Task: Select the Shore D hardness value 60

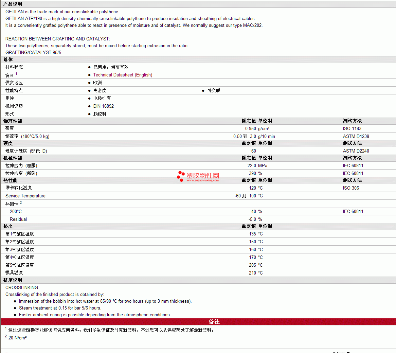Action: pos(254,151)
